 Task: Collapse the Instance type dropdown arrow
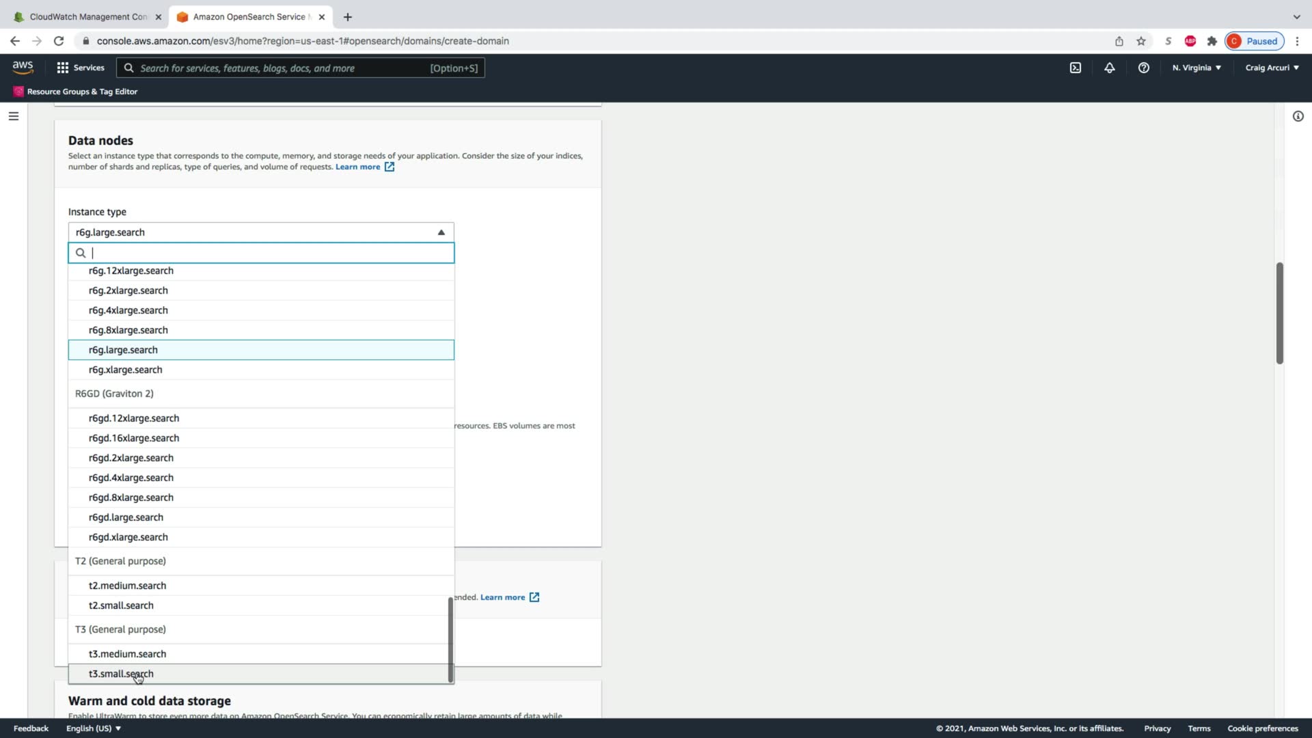pos(441,232)
